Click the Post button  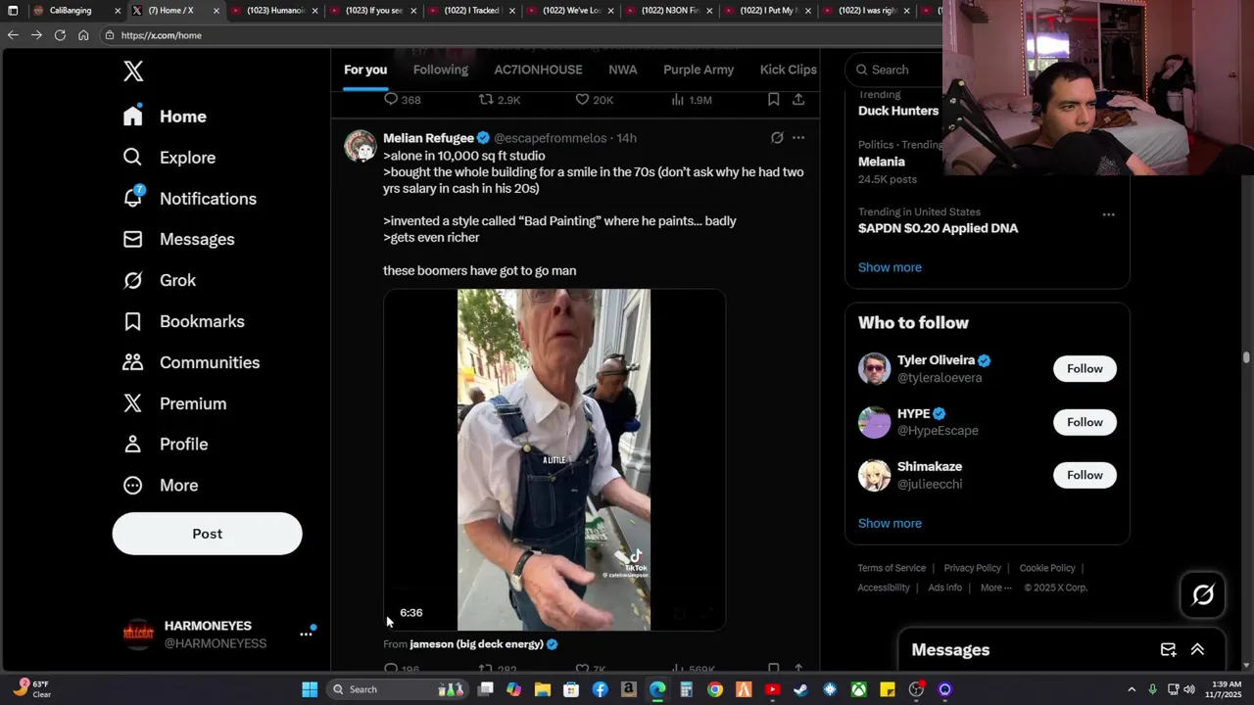coord(207,534)
